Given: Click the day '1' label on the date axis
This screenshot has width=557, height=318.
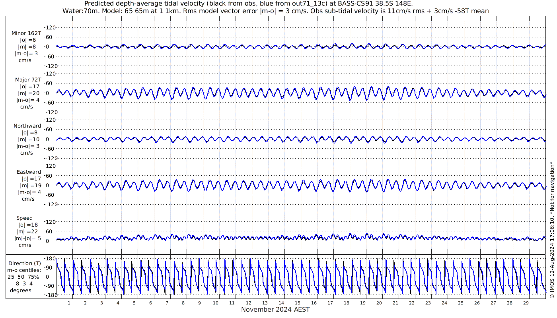Looking at the screenshot, I should pos(69,303).
